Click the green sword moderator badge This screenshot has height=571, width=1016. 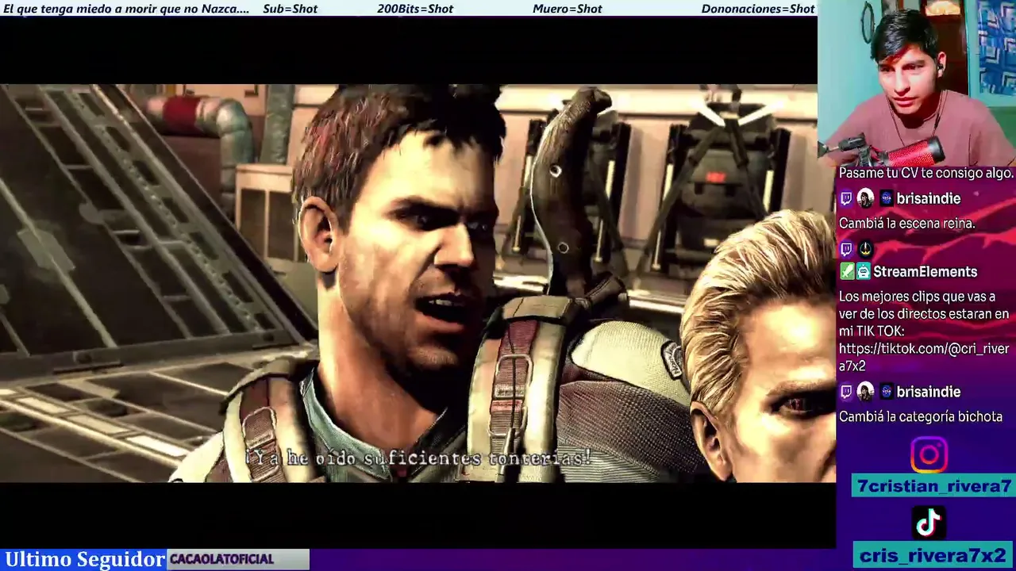pos(847,271)
